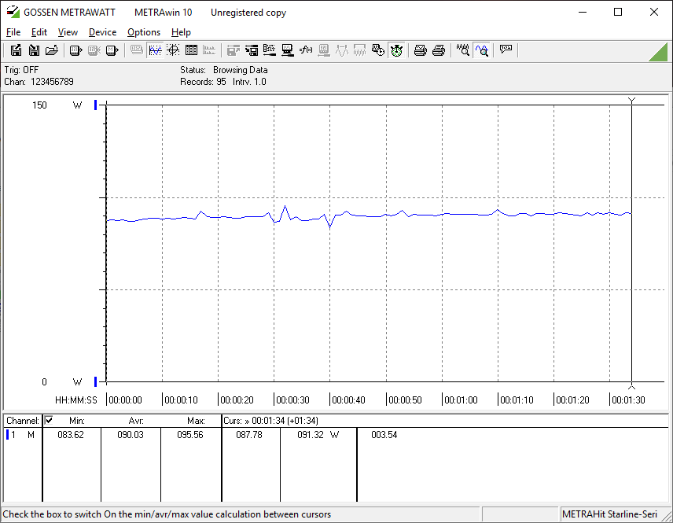Click the first floppy disk save icon
673x523 pixels.
tap(16, 50)
